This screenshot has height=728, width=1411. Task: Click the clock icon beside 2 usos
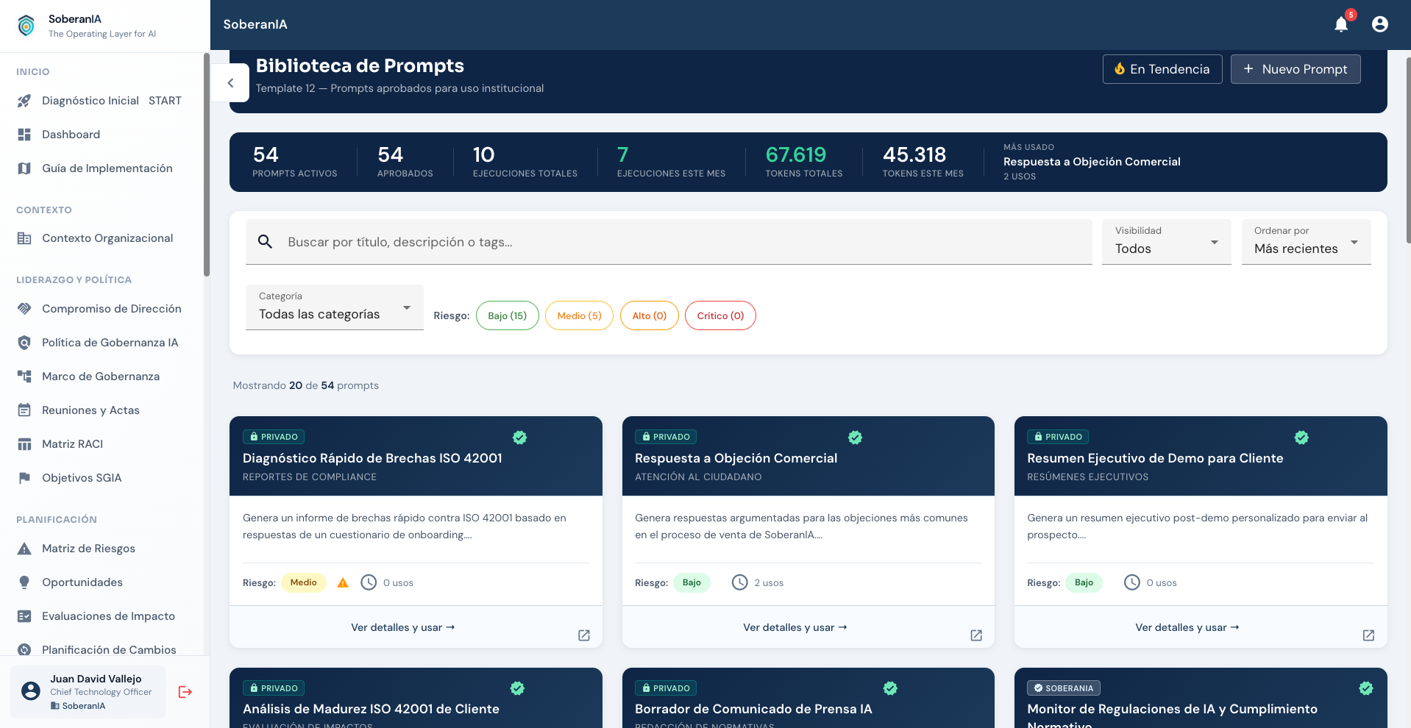739,582
